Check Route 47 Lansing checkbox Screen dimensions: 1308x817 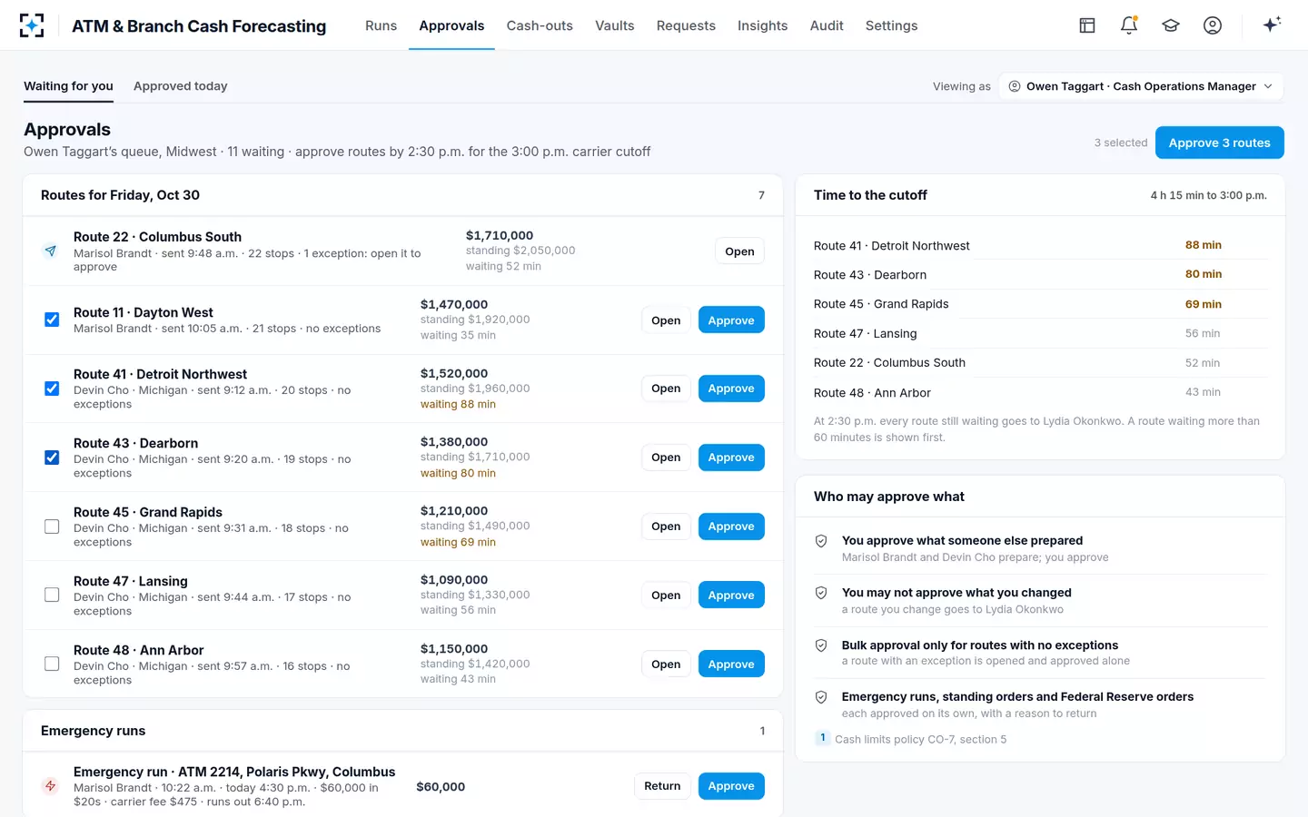[x=52, y=596]
